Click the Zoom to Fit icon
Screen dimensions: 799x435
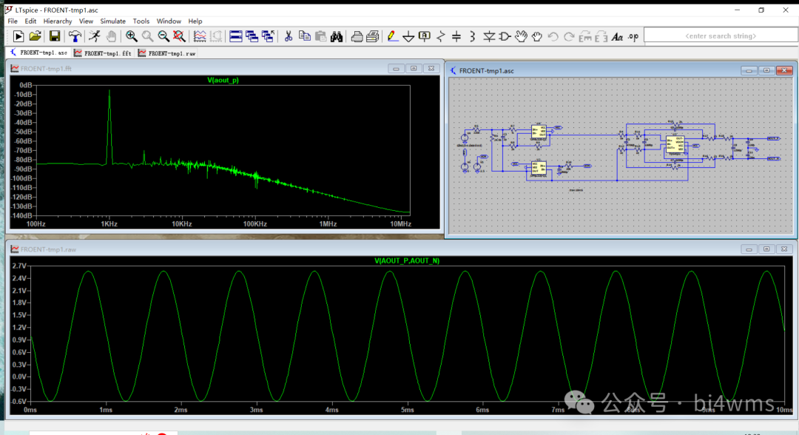pyautogui.click(x=179, y=36)
